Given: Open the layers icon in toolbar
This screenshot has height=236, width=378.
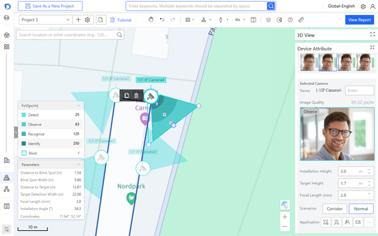Looking at the screenshot, I should click(268, 20).
